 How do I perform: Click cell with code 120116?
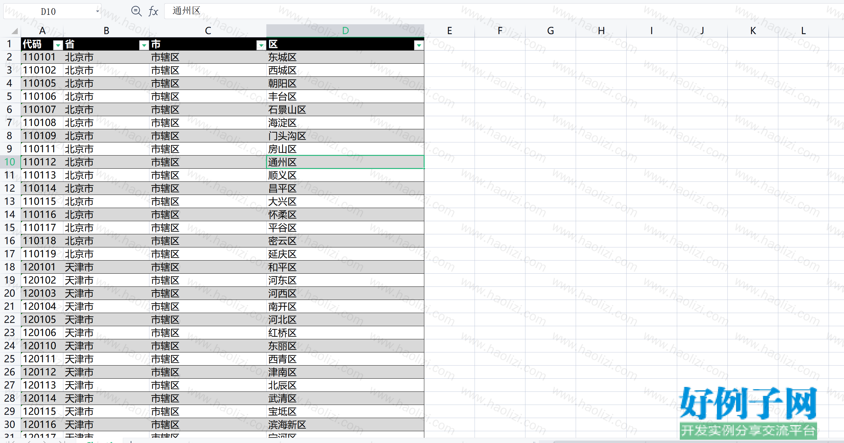click(x=42, y=425)
